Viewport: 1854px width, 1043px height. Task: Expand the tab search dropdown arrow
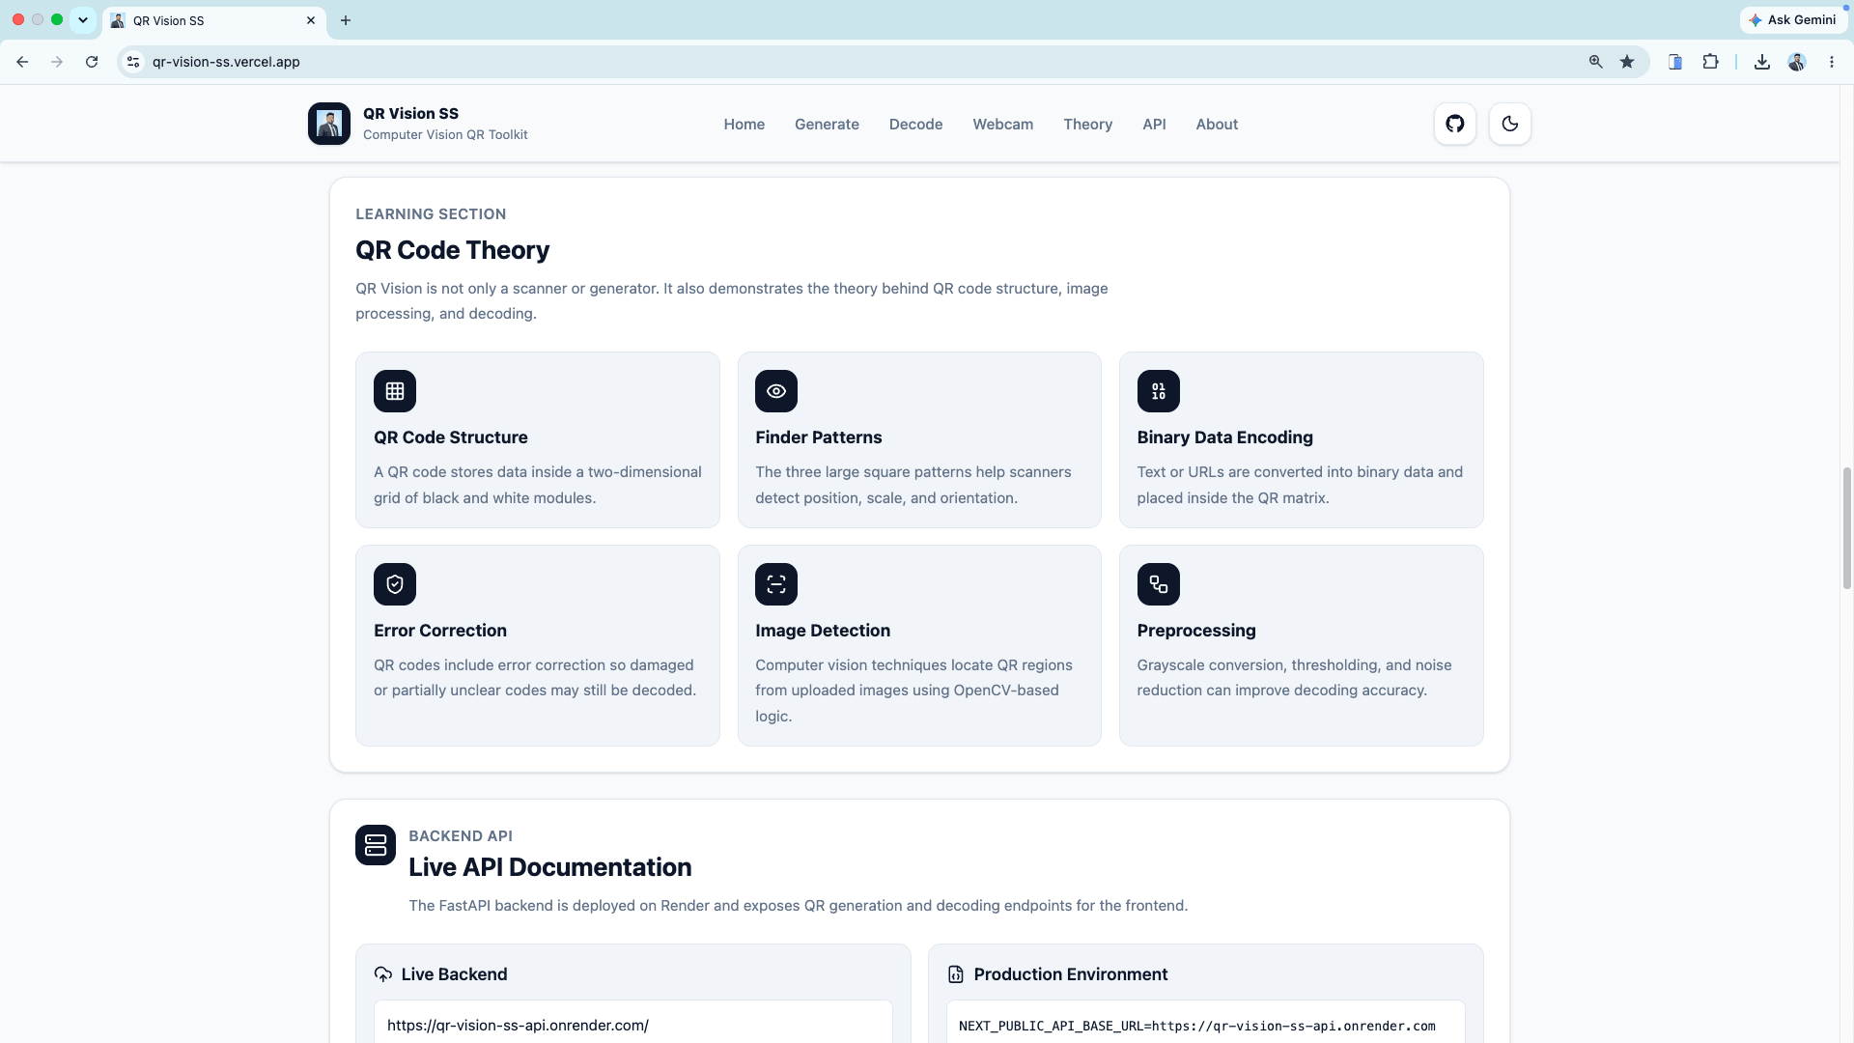coord(83,20)
